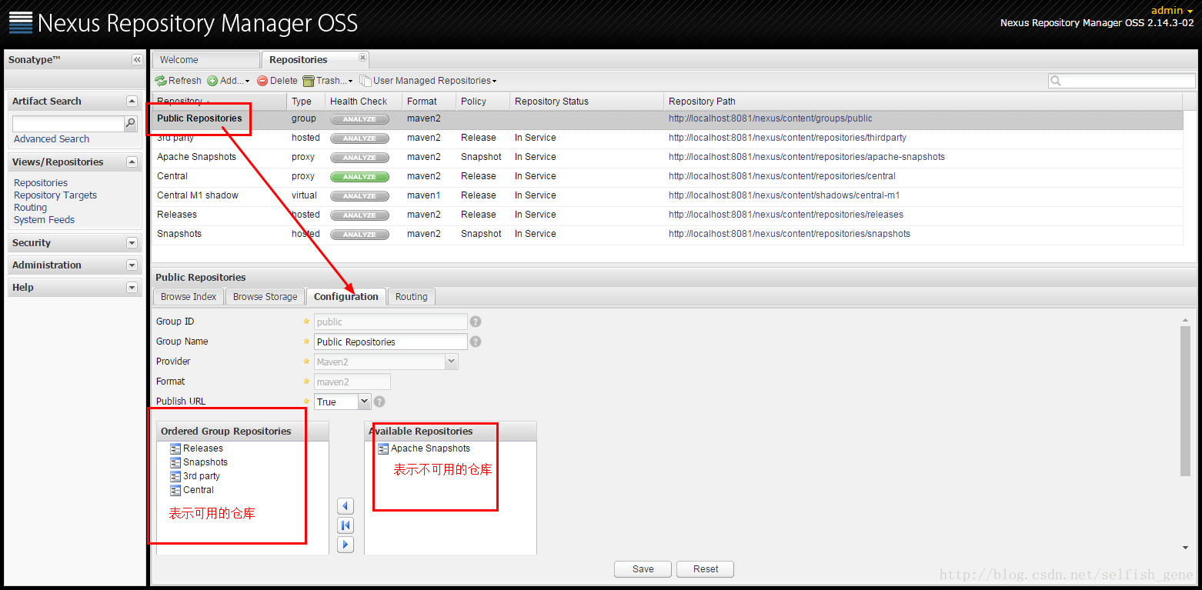Select the Central M1 shadow row

click(667, 195)
